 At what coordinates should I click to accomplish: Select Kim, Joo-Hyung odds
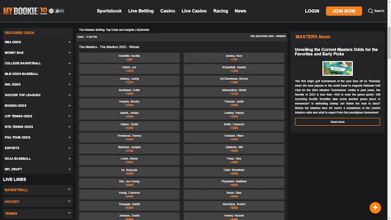pyautogui.click(x=129, y=183)
